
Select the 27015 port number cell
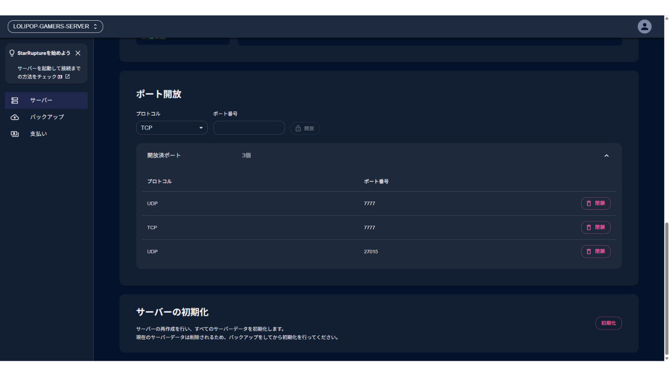coord(371,252)
